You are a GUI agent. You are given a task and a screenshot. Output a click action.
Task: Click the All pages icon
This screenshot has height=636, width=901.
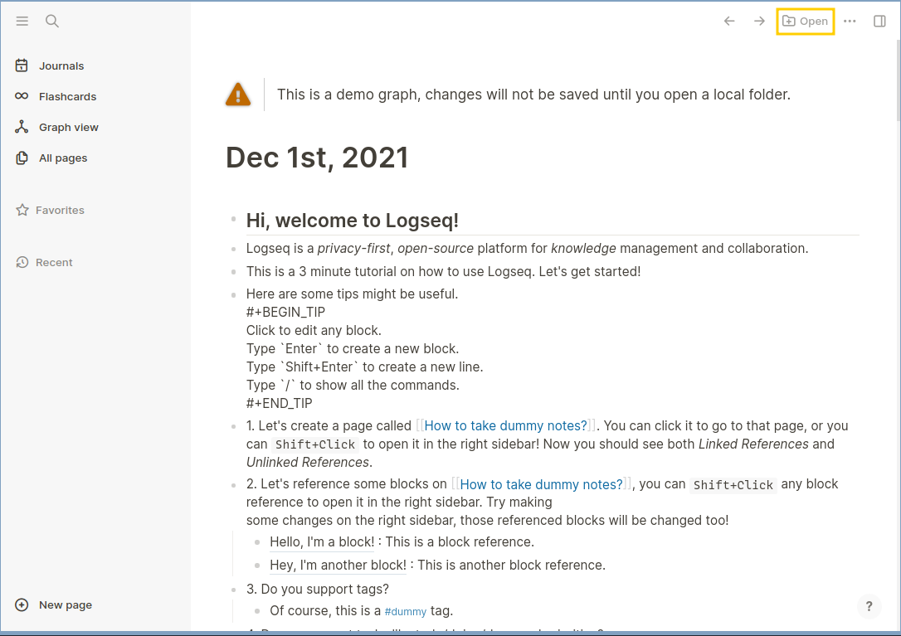(22, 158)
